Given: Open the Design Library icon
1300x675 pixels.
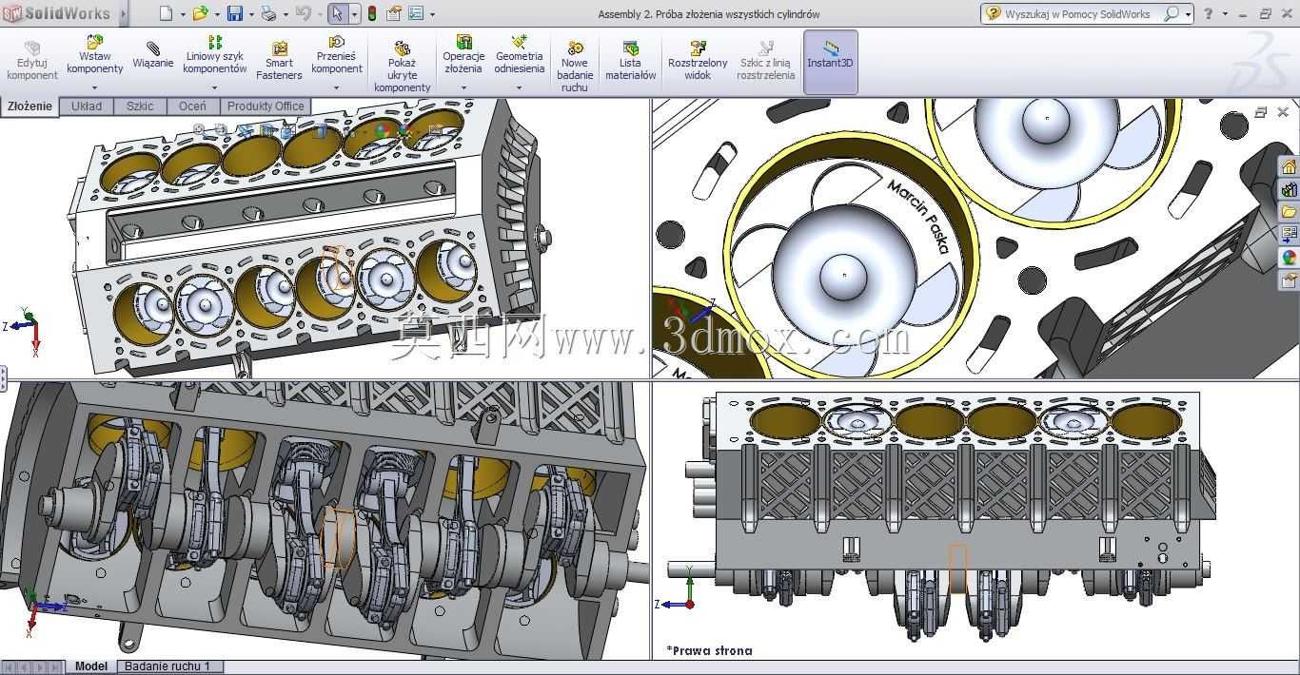Looking at the screenshot, I should coord(1289,189).
